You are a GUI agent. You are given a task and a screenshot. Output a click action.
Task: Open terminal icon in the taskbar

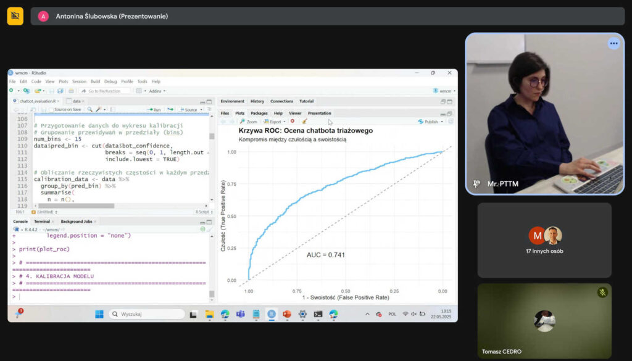[x=318, y=314]
